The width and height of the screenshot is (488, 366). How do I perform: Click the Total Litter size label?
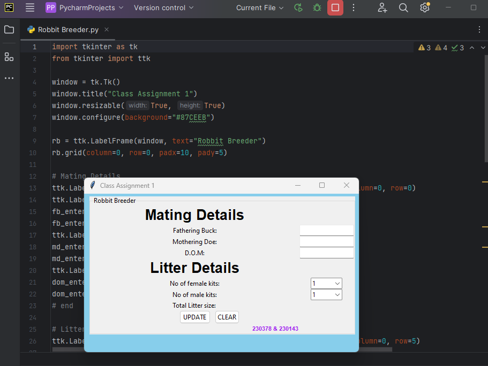194,306
